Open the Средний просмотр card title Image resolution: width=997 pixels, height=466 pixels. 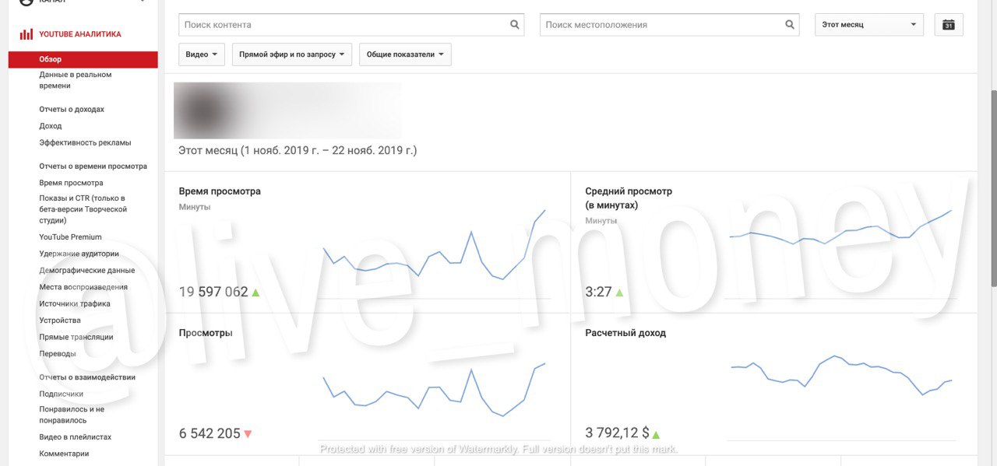pyautogui.click(x=629, y=198)
